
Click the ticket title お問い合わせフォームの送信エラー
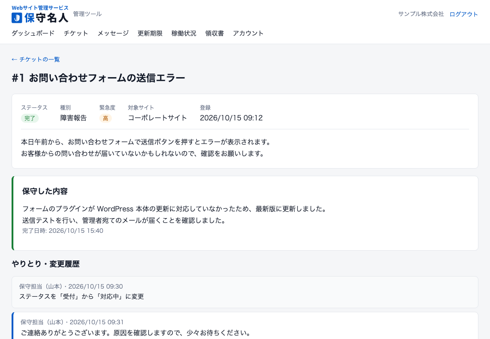point(107,78)
